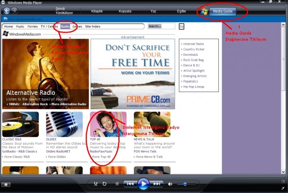Screen dimensions: 288x193
Task: Open the Alternative Radio banner image
Action: (x=46, y=73)
